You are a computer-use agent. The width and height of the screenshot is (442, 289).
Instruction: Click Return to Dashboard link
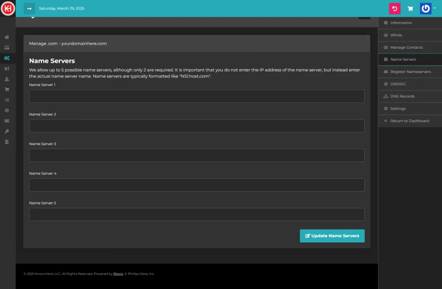click(409, 121)
